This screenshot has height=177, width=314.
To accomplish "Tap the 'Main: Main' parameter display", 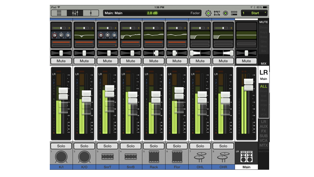I will 152,13.
